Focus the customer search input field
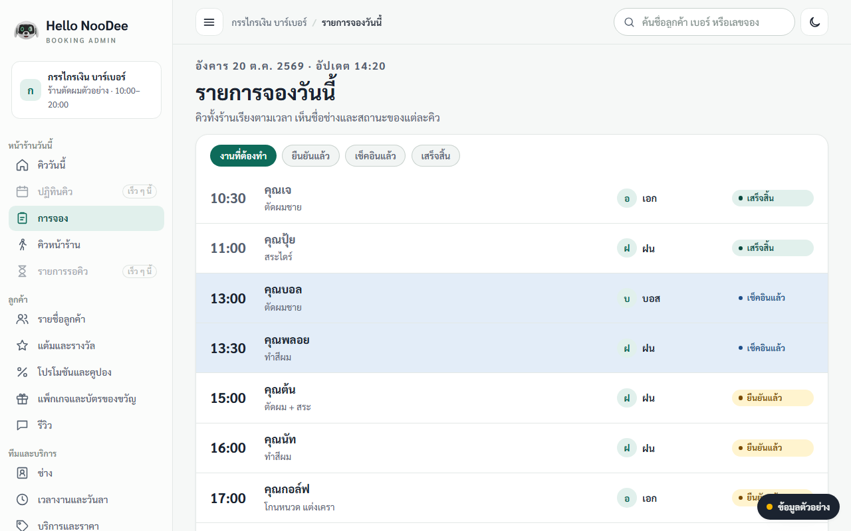This screenshot has width=851, height=531. pos(704,22)
